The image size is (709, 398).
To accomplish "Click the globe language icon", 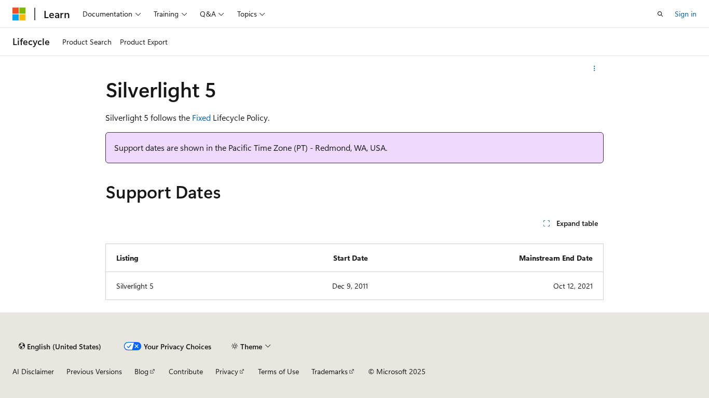I will (22, 346).
